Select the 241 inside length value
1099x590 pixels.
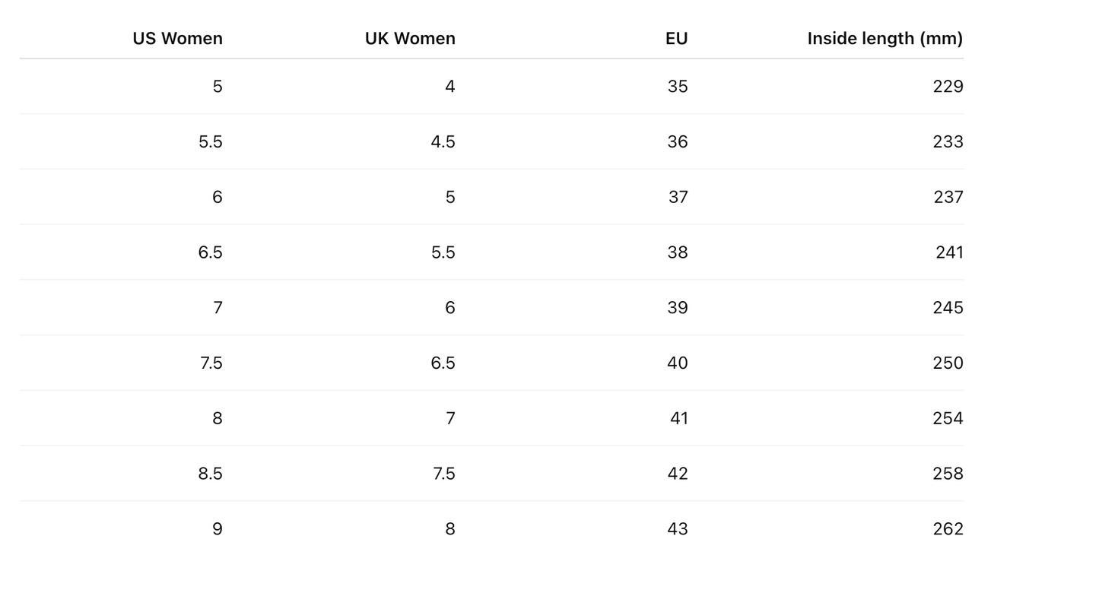click(x=949, y=252)
